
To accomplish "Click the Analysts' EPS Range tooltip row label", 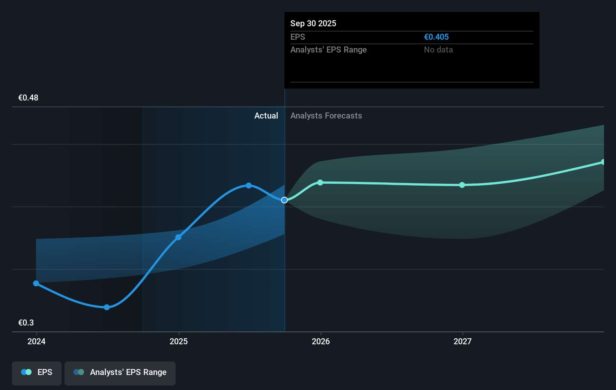I will point(329,50).
